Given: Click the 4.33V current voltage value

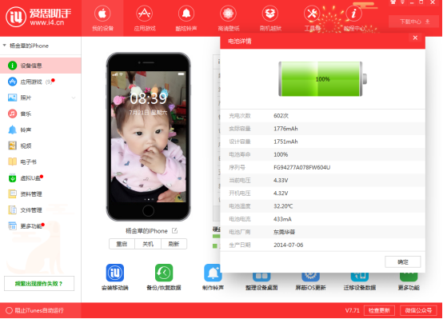Looking at the screenshot, I should pos(281,180).
